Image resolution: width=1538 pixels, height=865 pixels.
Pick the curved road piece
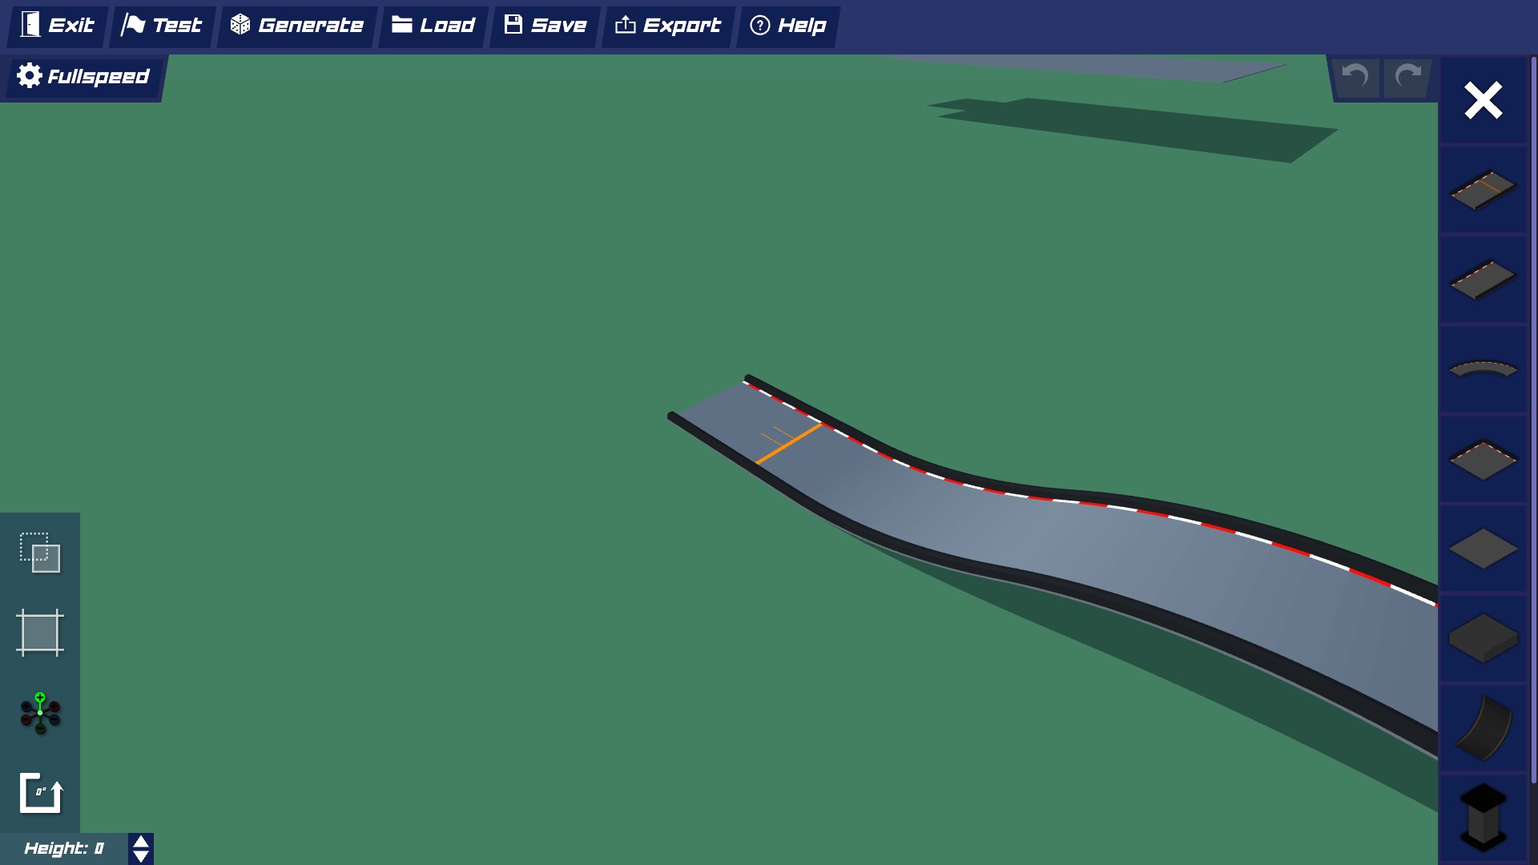click(1483, 369)
